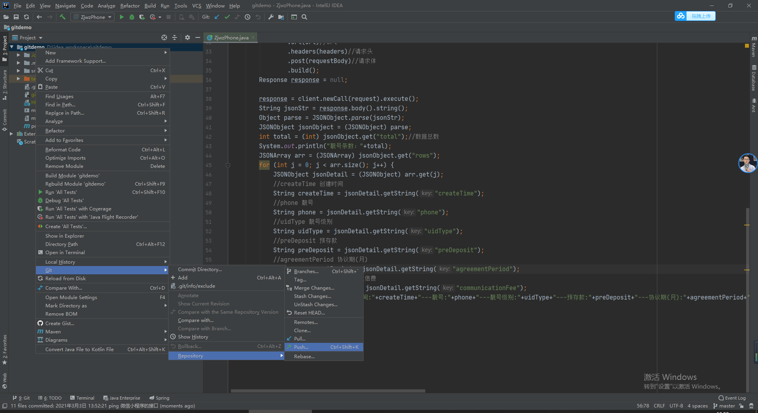Click the Open folder toolbar icon
The width and height of the screenshot is (758, 413).
point(6,17)
